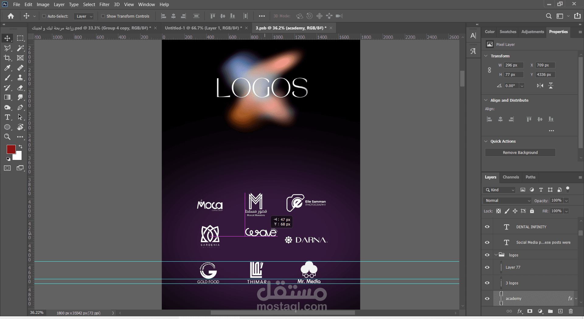Switch to the Paths tab
The image size is (584, 319).
pos(530,177)
